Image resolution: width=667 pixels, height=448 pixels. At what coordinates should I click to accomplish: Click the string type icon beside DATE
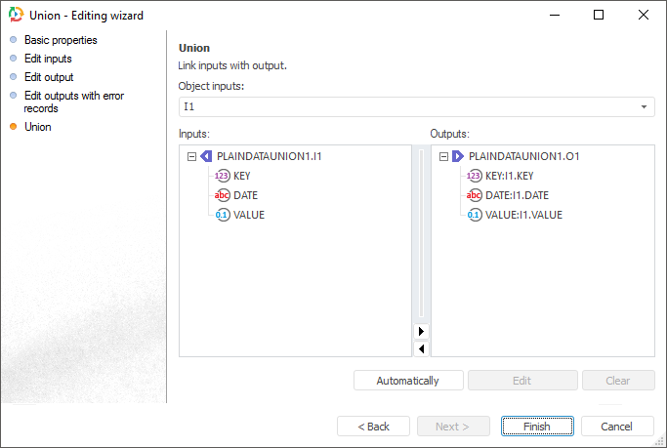click(223, 195)
